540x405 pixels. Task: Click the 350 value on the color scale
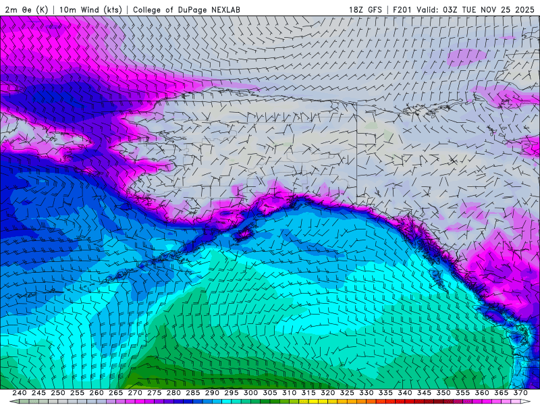click(443, 393)
